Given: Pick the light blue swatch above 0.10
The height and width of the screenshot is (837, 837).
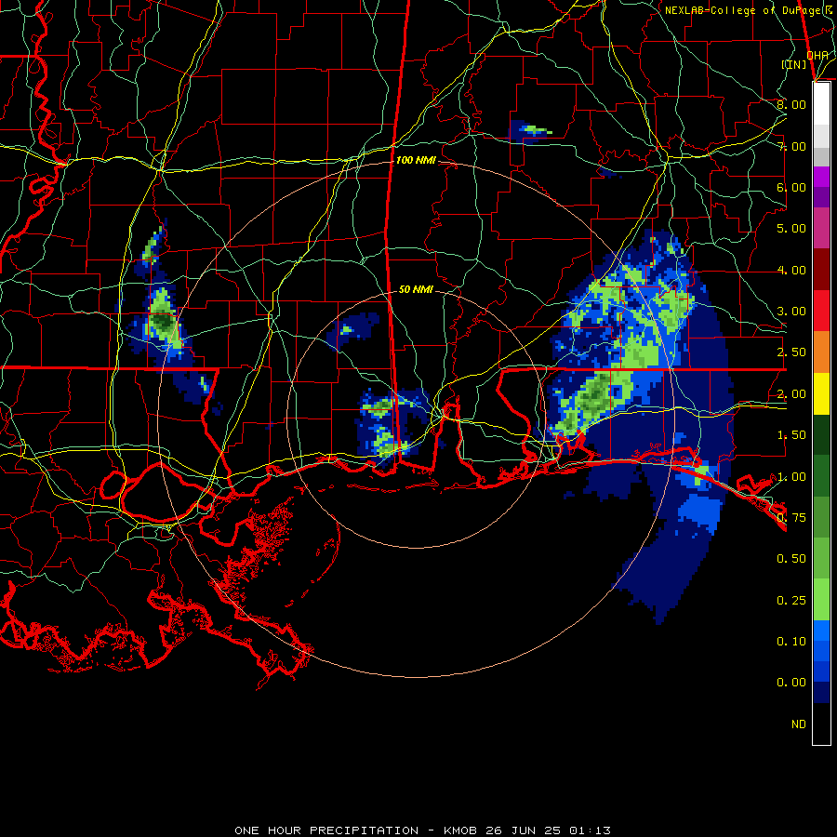Looking at the screenshot, I should pos(821,631).
